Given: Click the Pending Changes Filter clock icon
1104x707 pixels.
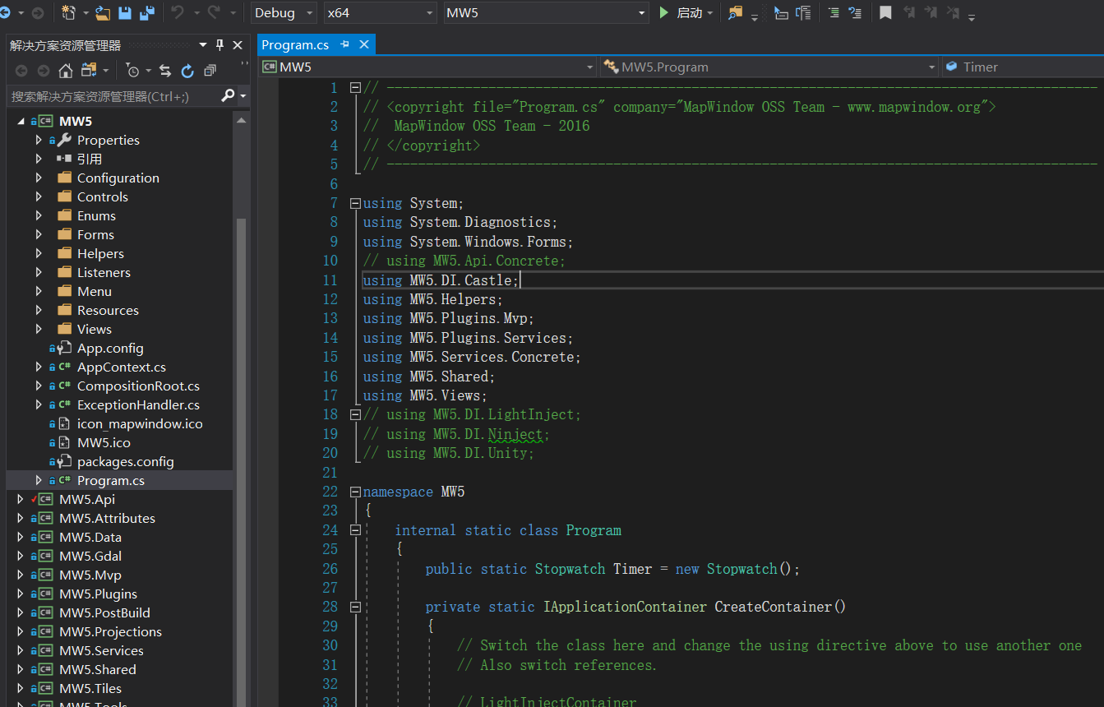Looking at the screenshot, I should tap(133, 71).
